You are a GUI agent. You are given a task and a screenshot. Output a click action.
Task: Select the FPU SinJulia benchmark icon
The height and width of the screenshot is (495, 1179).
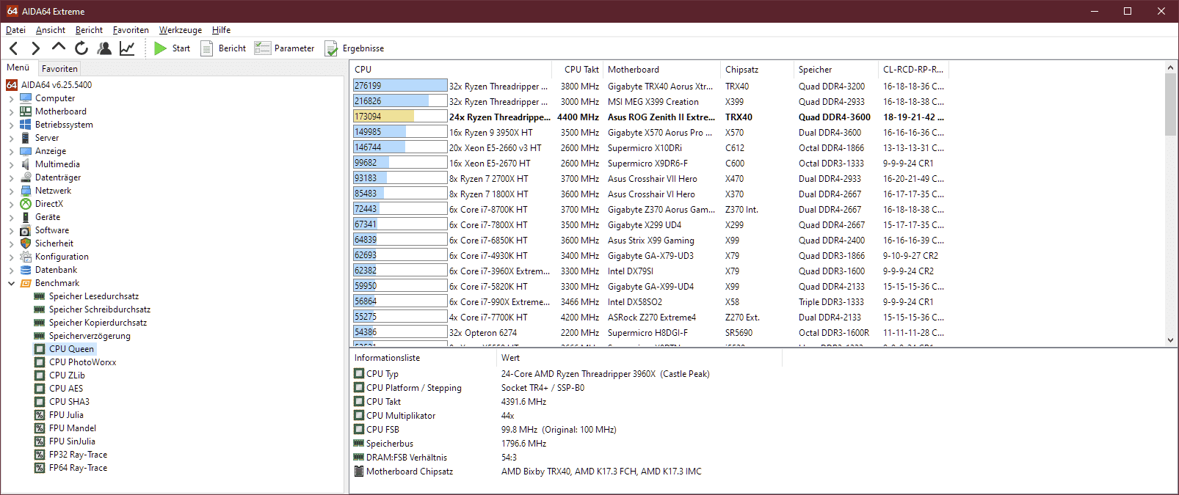(40, 441)
